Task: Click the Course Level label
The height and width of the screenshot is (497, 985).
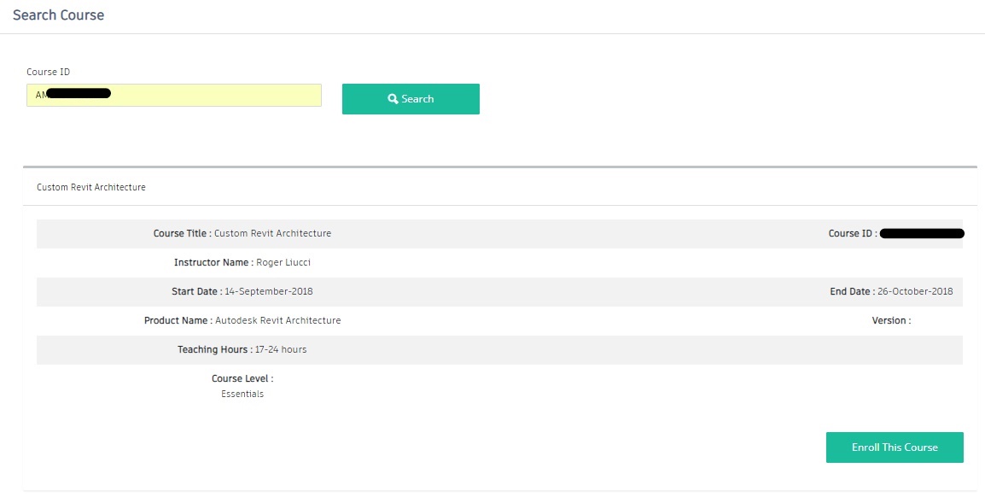Action: pos(242,378)
